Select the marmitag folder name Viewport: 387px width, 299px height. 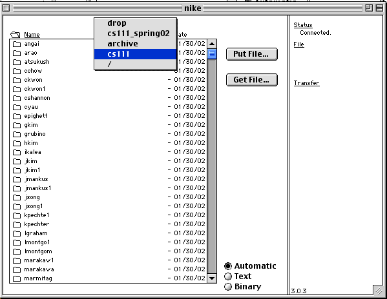38,278
